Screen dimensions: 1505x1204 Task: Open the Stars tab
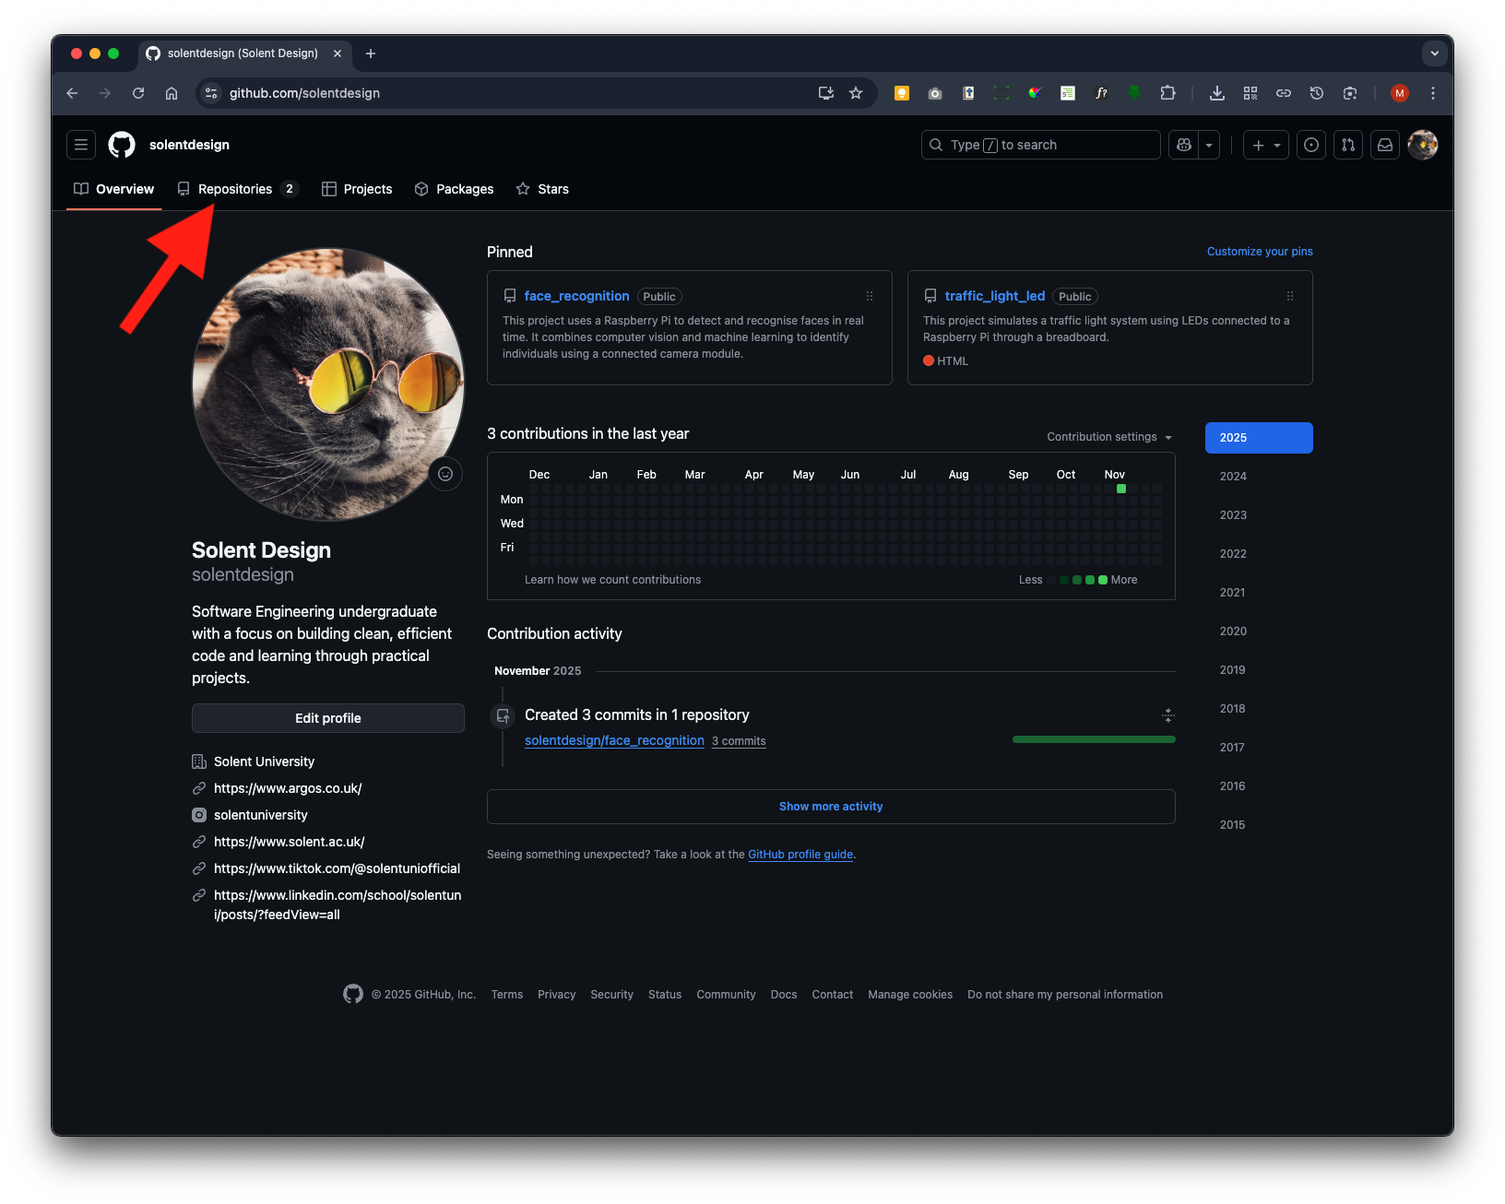(542, 189)
